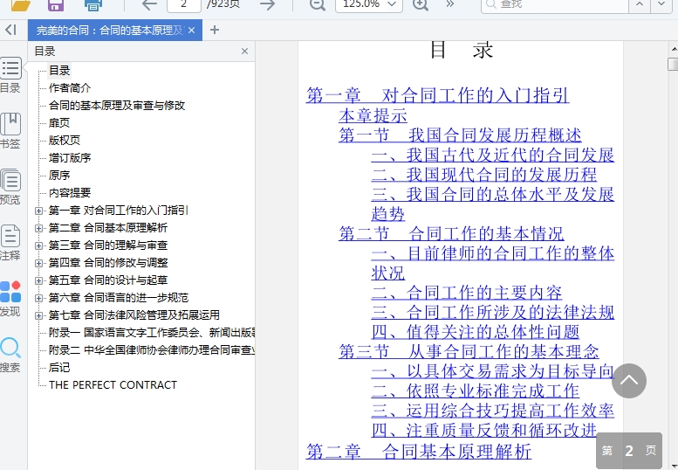Select 作者简介 in the outline tree
678x470 pixels.
coord(70,88)
